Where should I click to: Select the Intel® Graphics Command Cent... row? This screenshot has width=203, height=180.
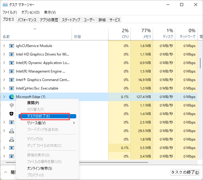click(x=43, y=80)
